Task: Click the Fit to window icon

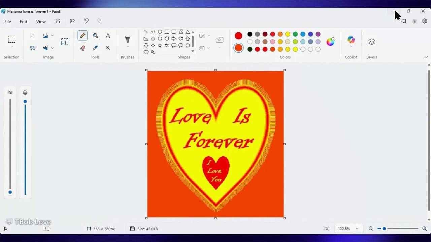Action: (327, 229)
